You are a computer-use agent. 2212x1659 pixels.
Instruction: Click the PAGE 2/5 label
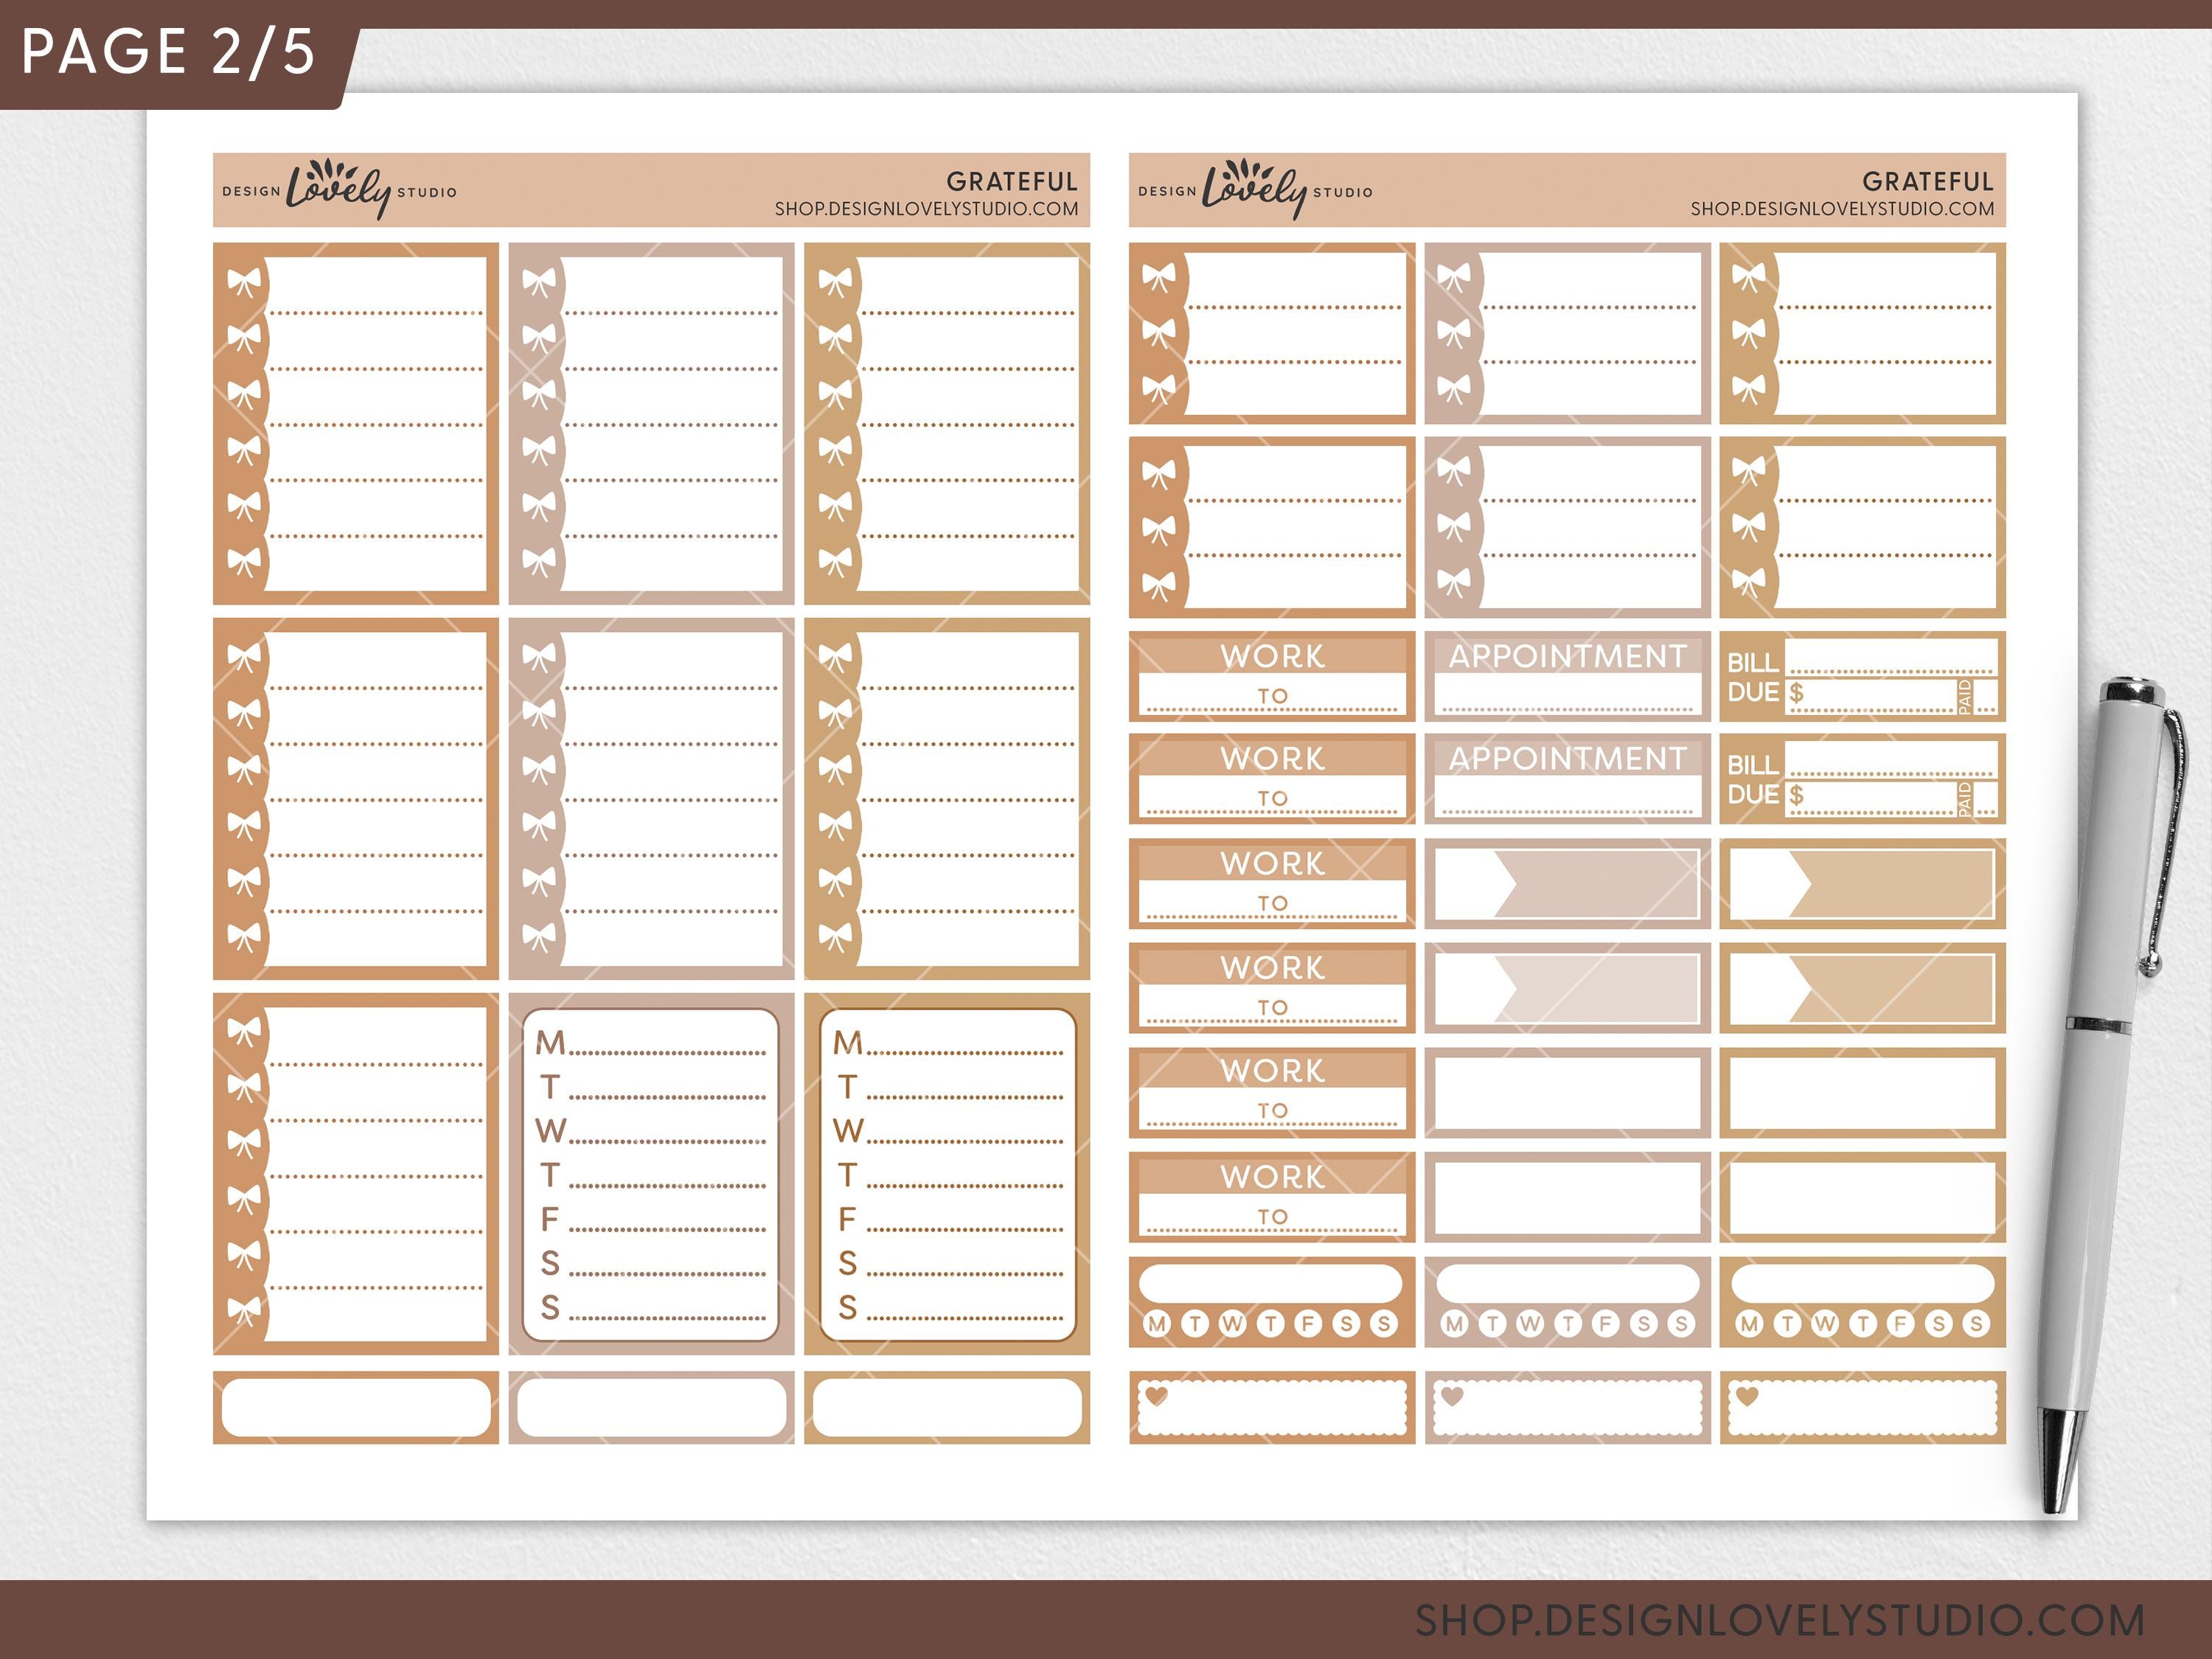(168, 52)
